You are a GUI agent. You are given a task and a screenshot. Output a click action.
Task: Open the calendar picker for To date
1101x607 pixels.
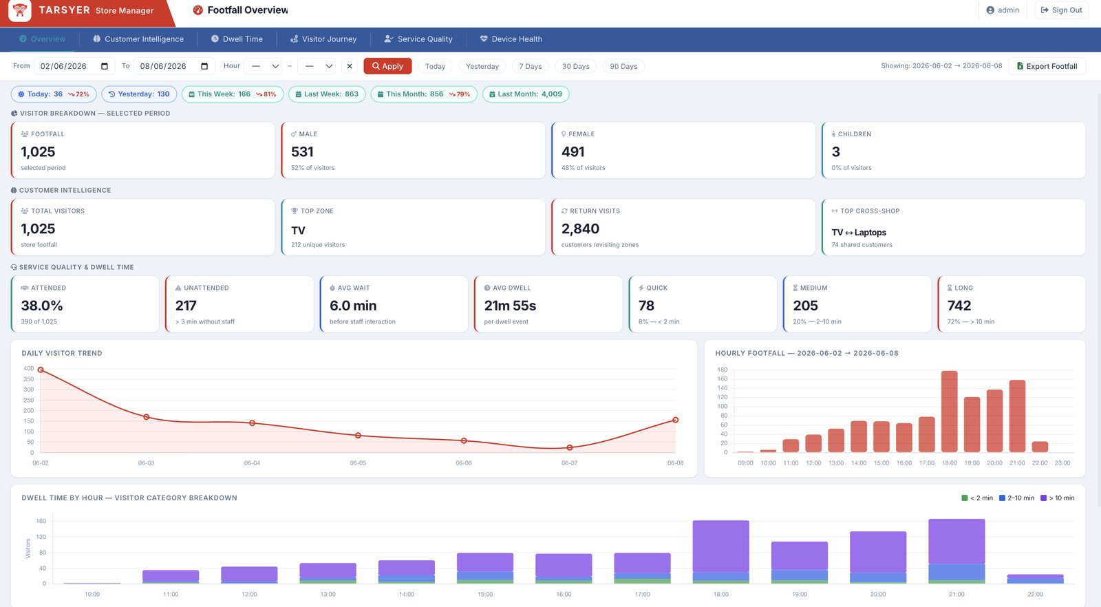click(x=204, y=66)
